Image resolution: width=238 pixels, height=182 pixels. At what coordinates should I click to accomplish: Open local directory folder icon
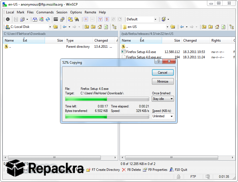55,27
